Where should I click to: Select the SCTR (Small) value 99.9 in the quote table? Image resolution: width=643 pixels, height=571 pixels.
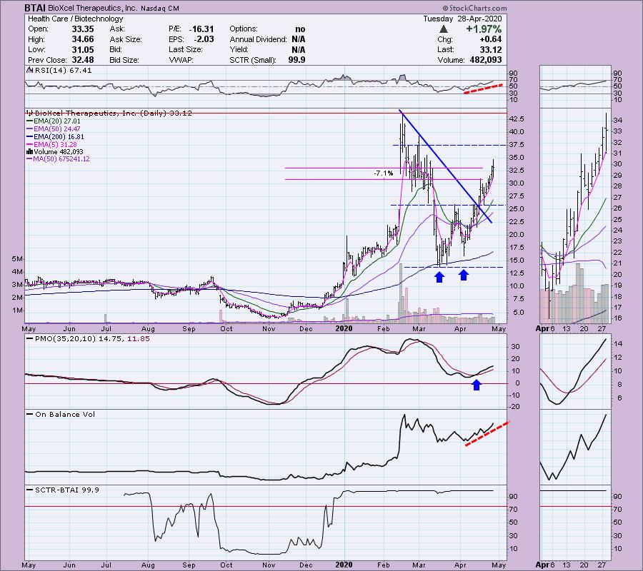tap(296, 60)
